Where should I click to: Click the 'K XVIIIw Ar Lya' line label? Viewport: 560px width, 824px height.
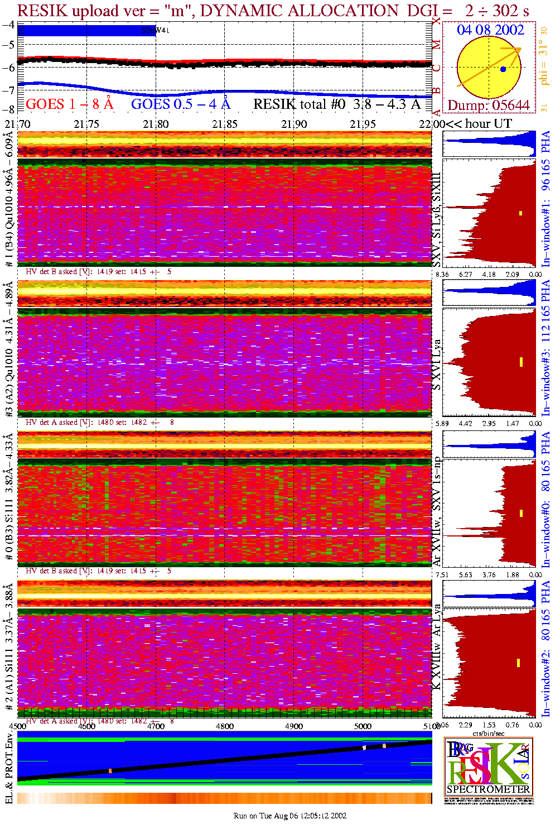pos(437,646)
